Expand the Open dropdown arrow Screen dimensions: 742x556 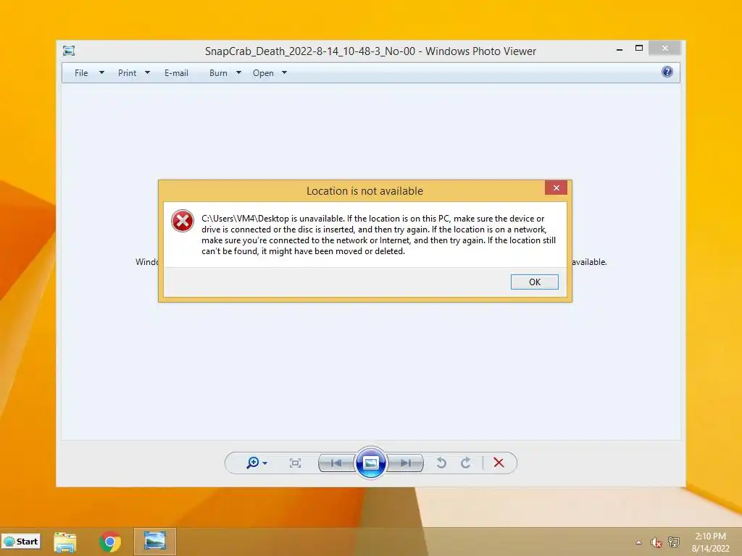coord(284,73)
